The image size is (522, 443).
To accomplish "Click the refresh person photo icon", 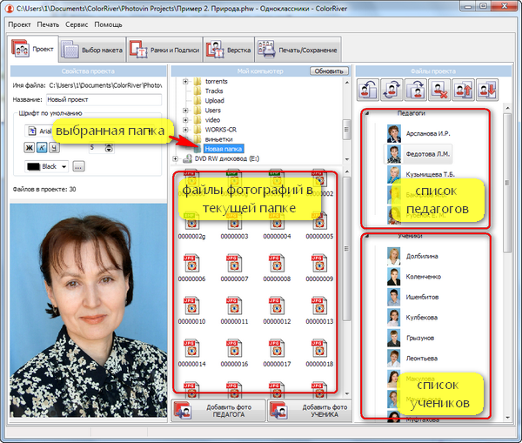I will pos(391,90).
